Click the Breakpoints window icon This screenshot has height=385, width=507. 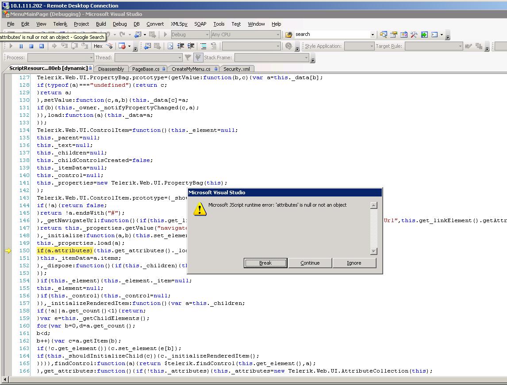pyautogui.click(x=122, y=46)
